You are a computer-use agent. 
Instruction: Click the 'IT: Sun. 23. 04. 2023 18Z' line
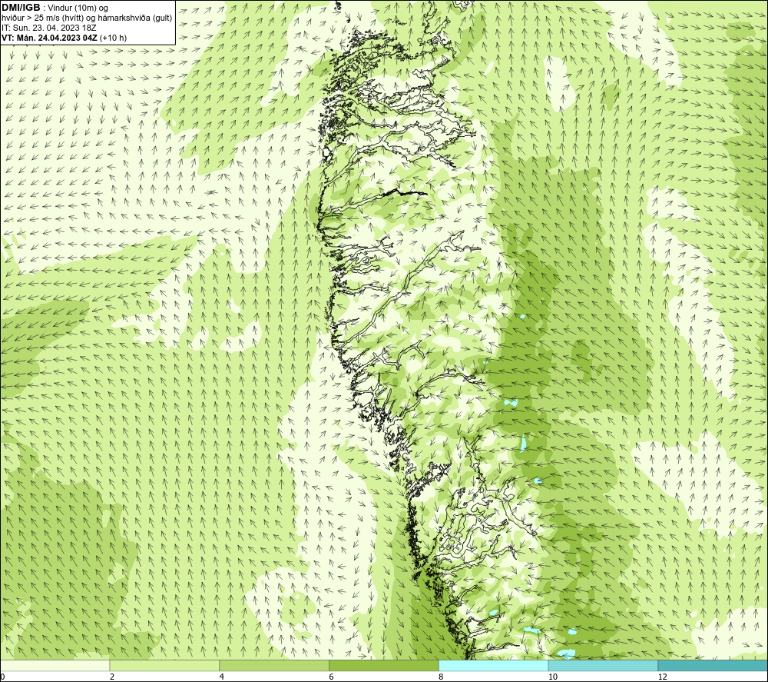coord(49,28)
